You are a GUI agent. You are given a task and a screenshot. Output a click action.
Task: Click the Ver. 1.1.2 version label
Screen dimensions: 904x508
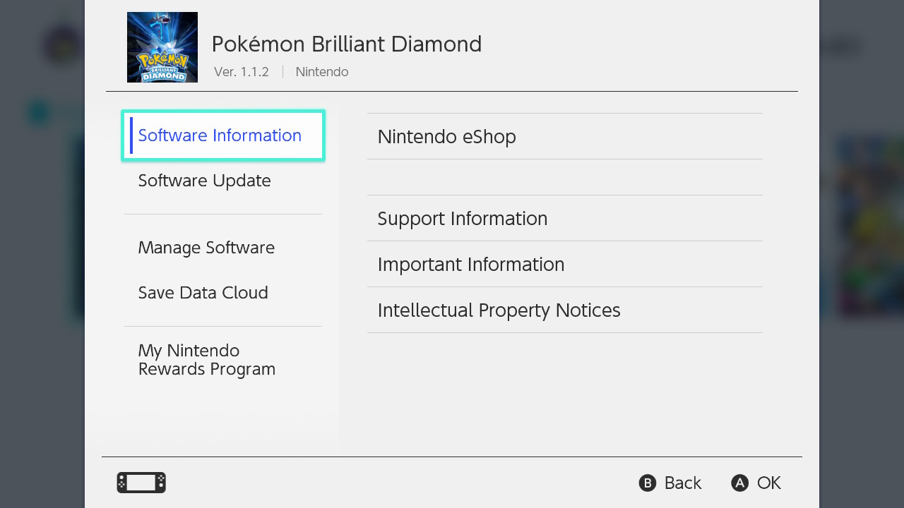pyautogui.click(x=242, y=72)
